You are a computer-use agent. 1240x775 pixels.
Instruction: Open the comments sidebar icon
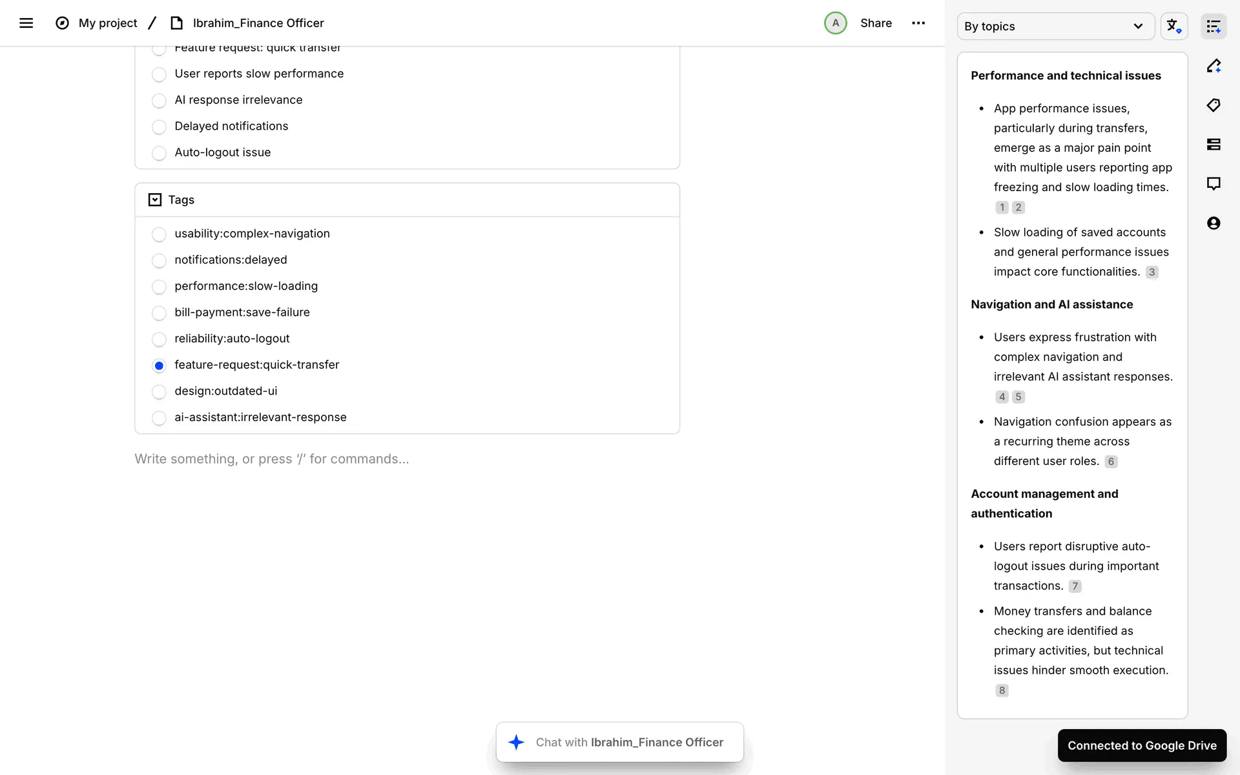pos(1214,184)
